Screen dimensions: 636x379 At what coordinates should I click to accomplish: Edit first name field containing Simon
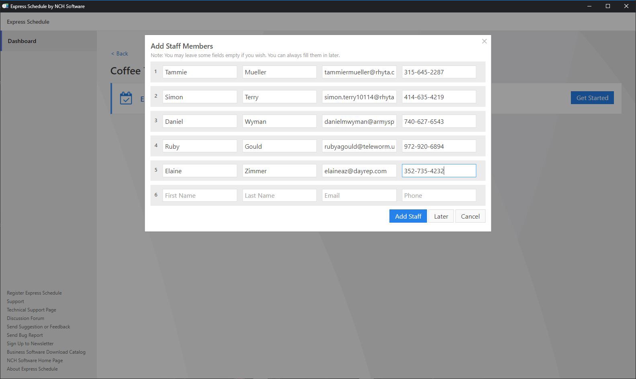[200, 97]
